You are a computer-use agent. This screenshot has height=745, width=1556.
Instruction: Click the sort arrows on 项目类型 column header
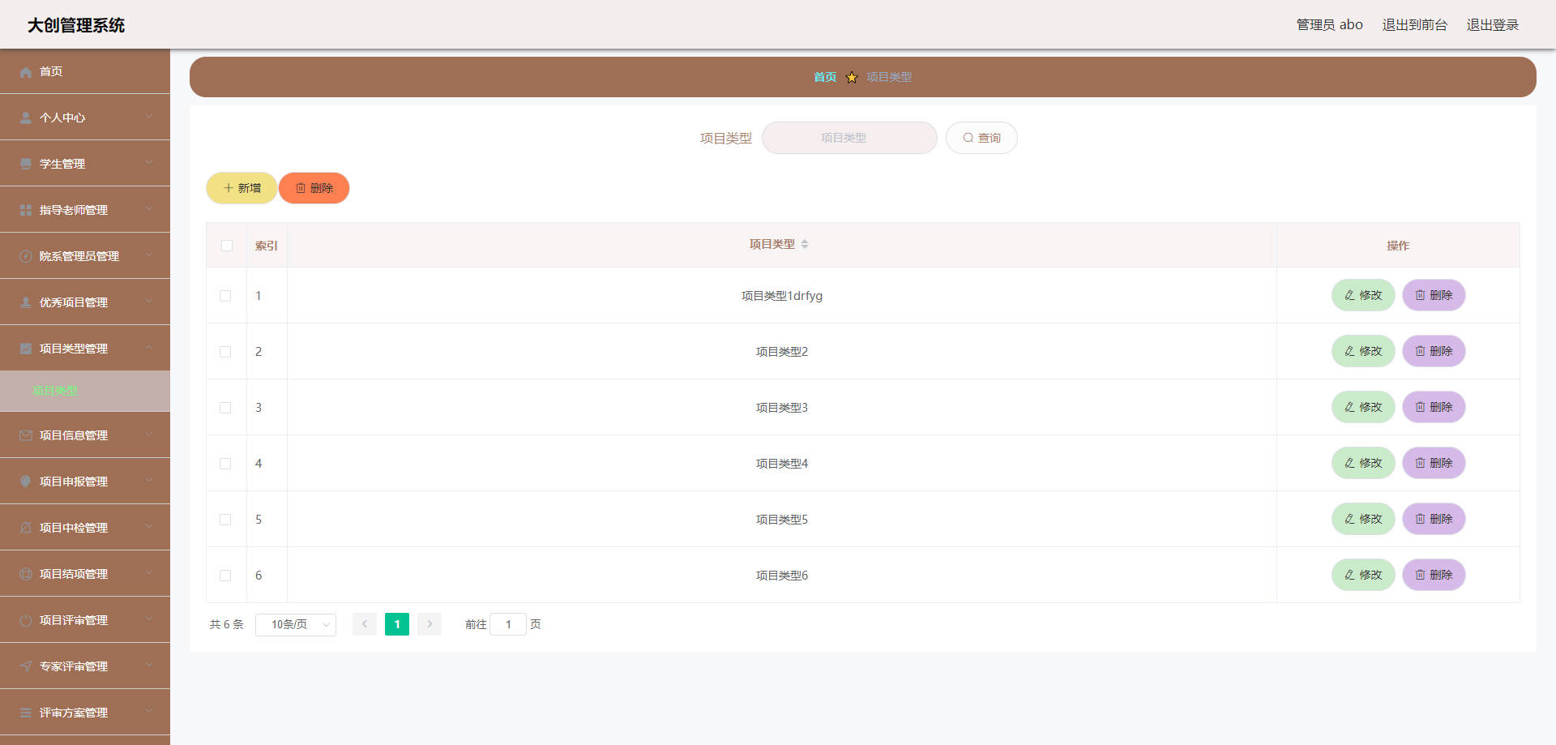(x=805, y=244)
